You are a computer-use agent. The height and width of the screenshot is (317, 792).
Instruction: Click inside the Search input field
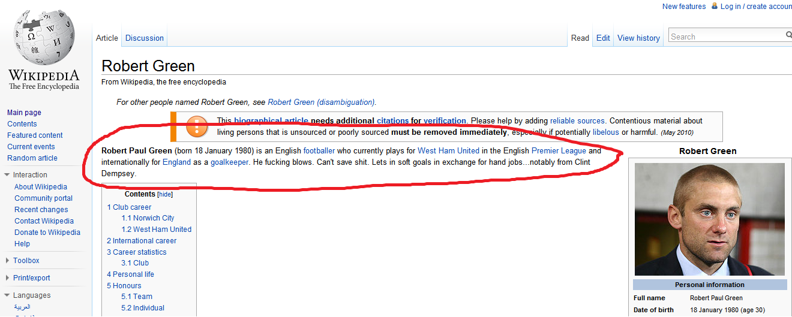tap(726, 37)
